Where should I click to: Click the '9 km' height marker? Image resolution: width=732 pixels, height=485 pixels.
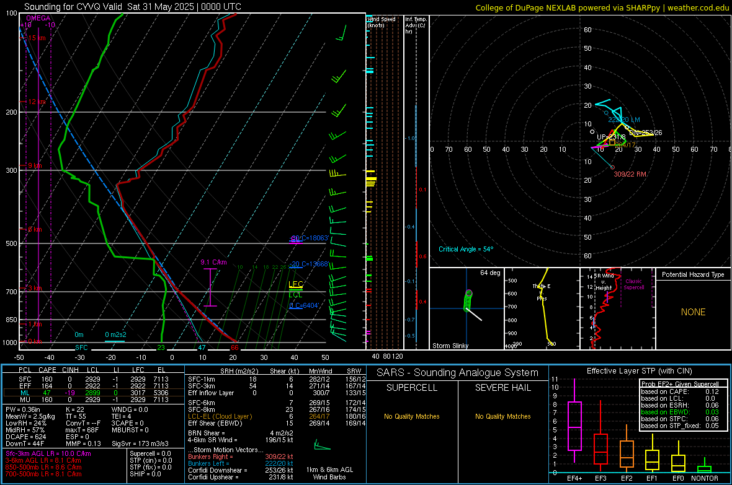[x=35, y=165]
